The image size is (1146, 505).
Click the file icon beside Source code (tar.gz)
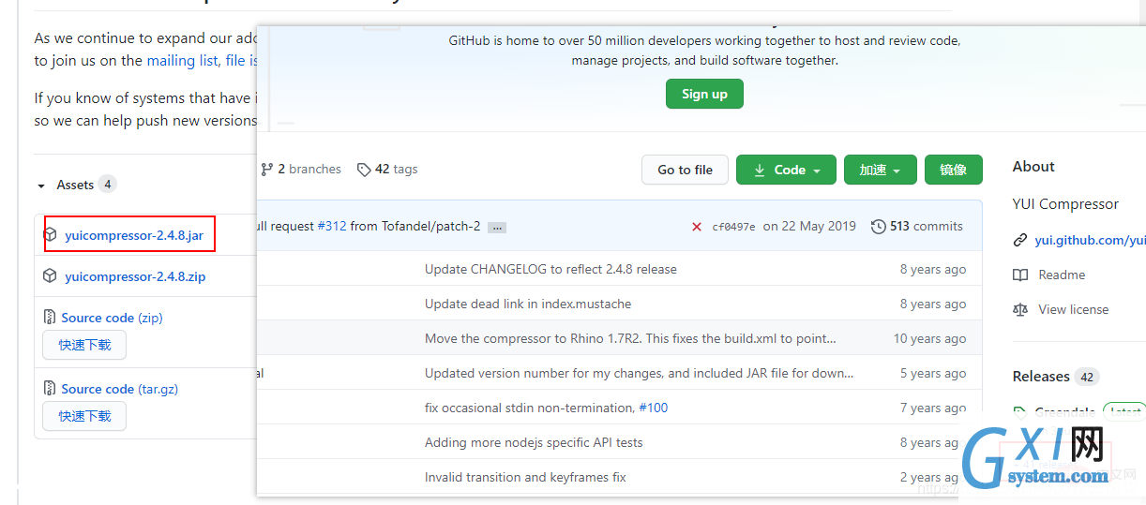51,389
